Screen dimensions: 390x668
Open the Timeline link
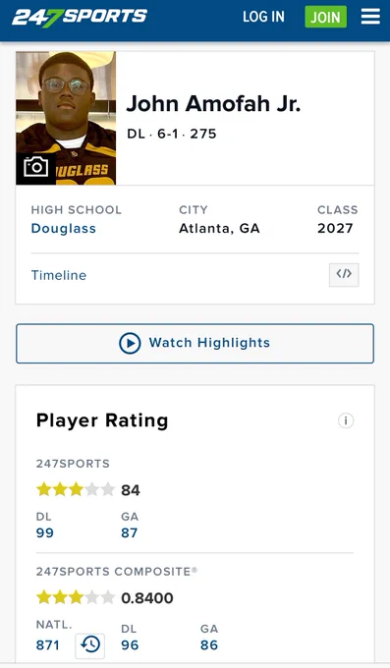59,275
